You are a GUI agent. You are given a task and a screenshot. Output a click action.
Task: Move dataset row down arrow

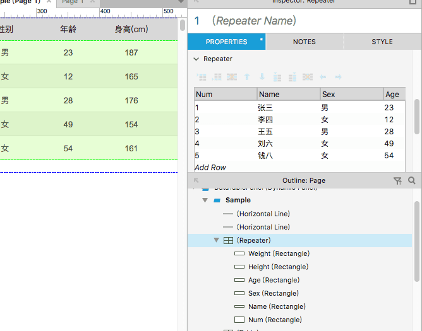pyautogui.click(x=262, y=77)
